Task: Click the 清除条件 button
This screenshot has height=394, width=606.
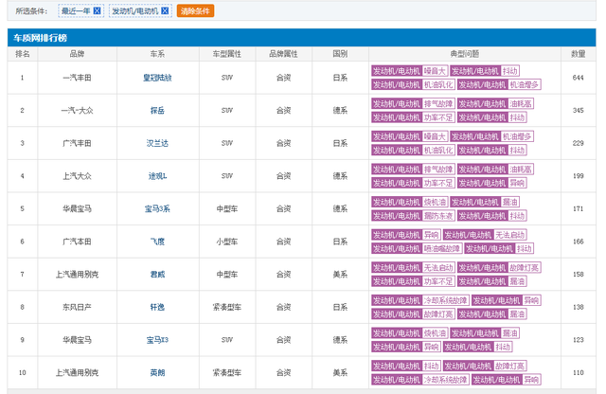Action: tap(195, 10)
